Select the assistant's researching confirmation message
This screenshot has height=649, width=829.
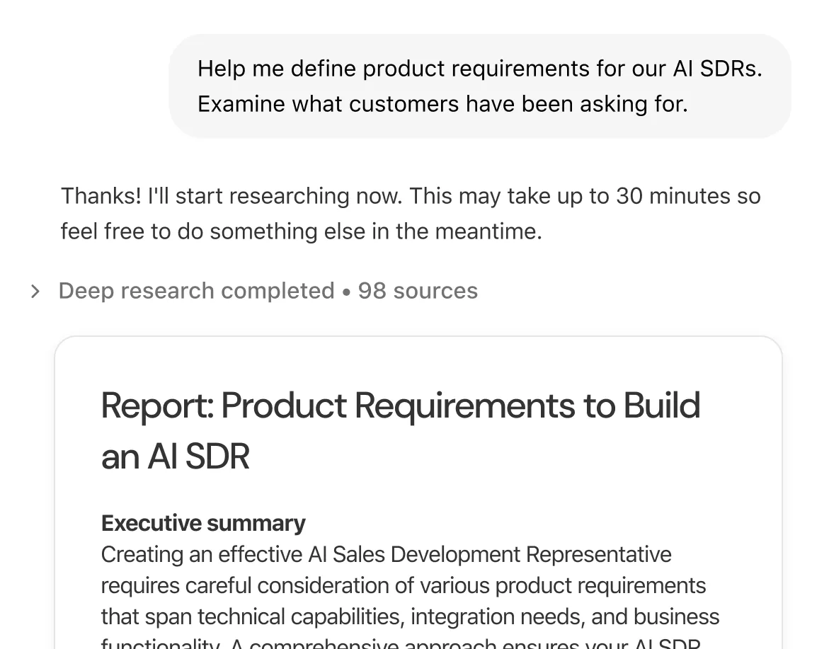coord(411,213)
